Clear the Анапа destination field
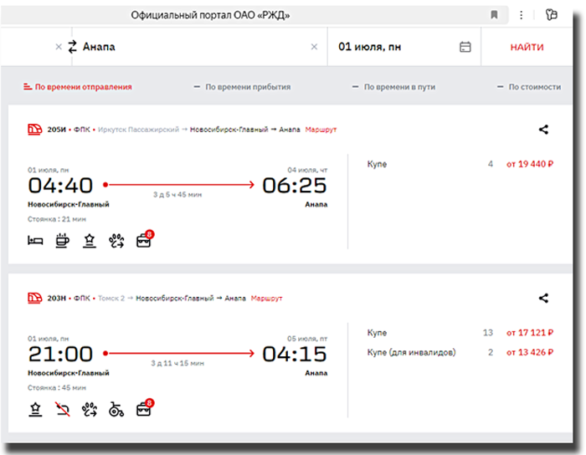 [x=314, y=47]
